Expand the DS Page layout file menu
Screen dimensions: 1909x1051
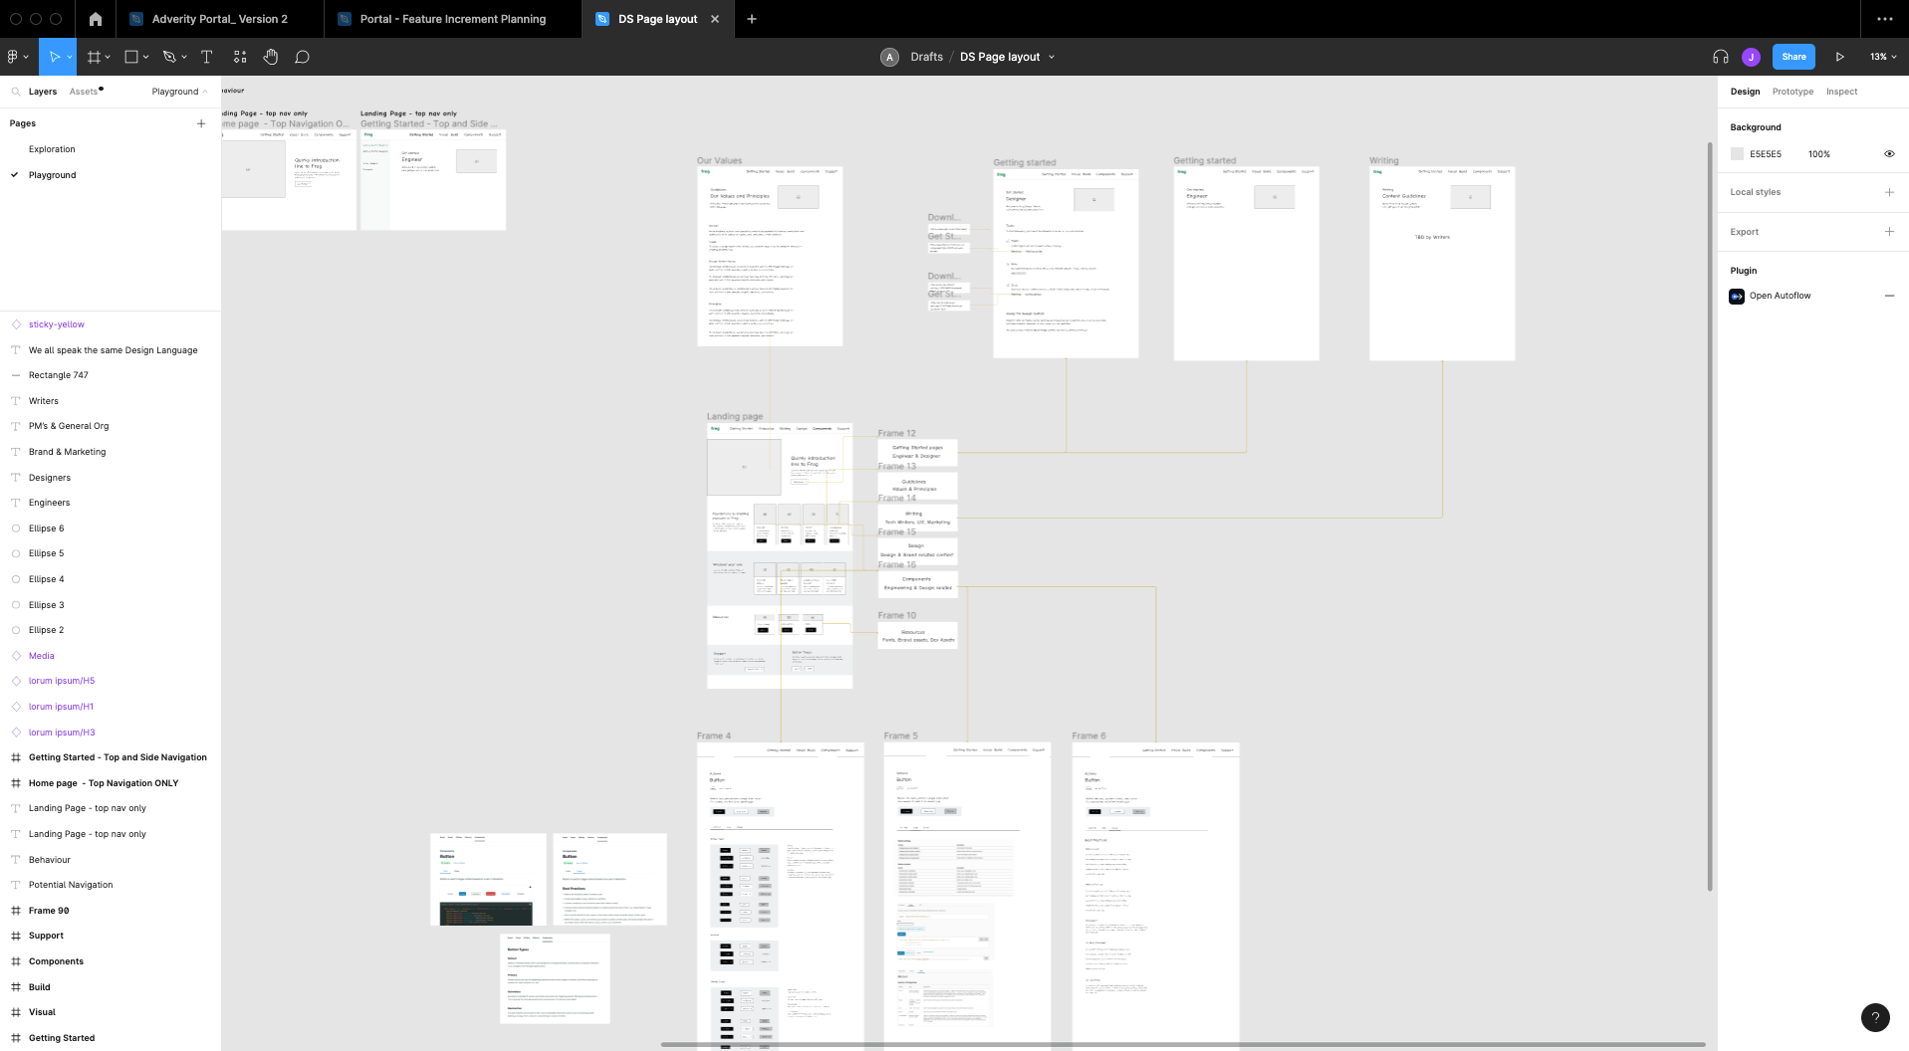(x=1052, y=57)
